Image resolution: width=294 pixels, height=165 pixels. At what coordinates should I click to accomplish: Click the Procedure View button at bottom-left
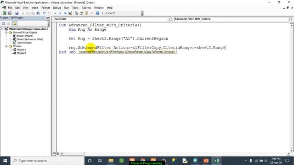click(x=54, y=154)
